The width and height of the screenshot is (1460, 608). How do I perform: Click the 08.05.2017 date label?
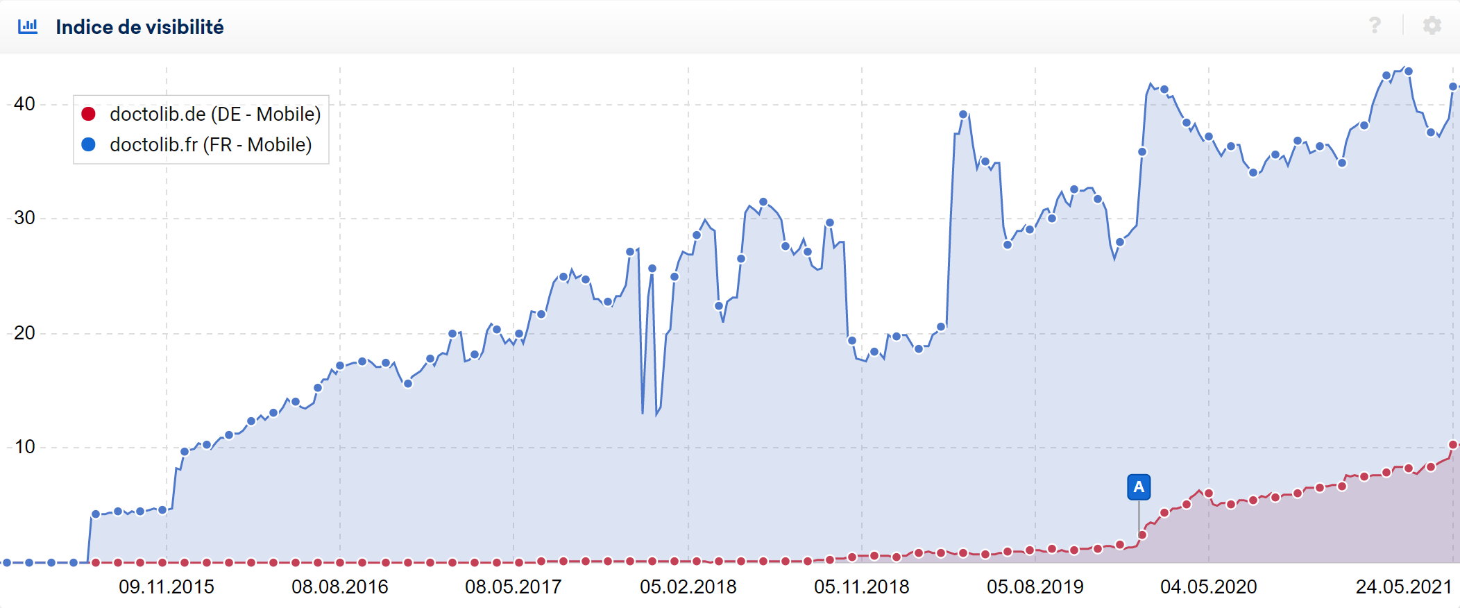[x=513, y=587]
